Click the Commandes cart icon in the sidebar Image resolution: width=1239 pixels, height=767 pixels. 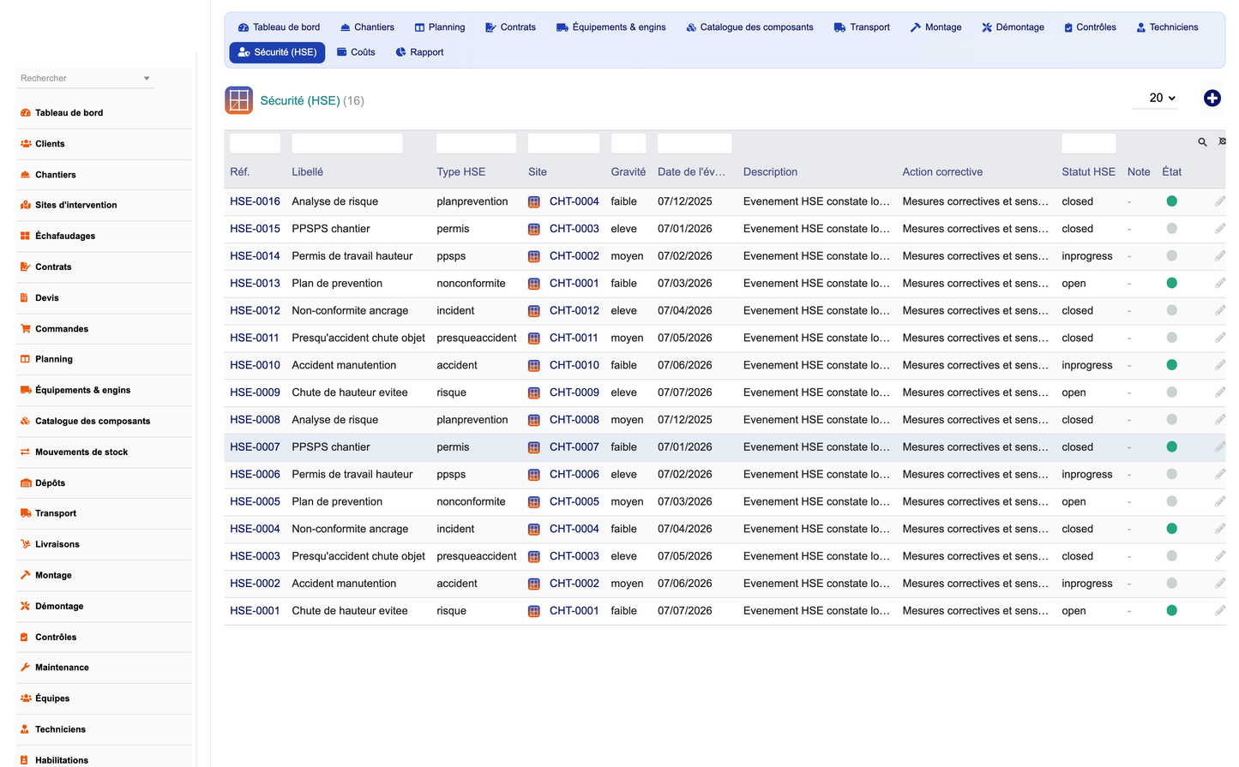tap(26, 329)
